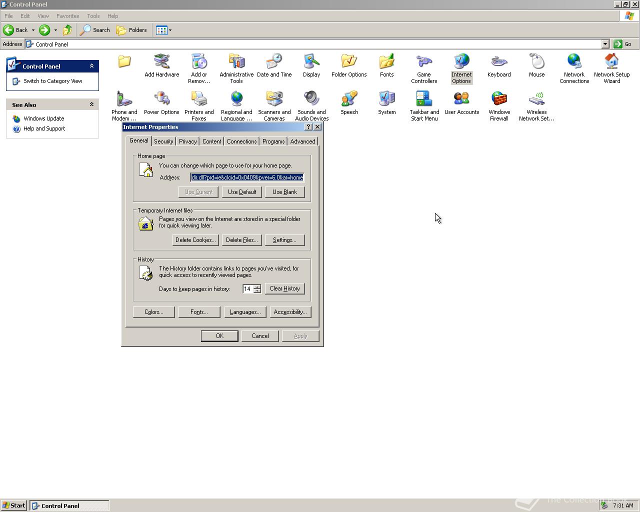The image size is (640, 512).
Task: Open the Languages dialog button
Action: (245, 312)
